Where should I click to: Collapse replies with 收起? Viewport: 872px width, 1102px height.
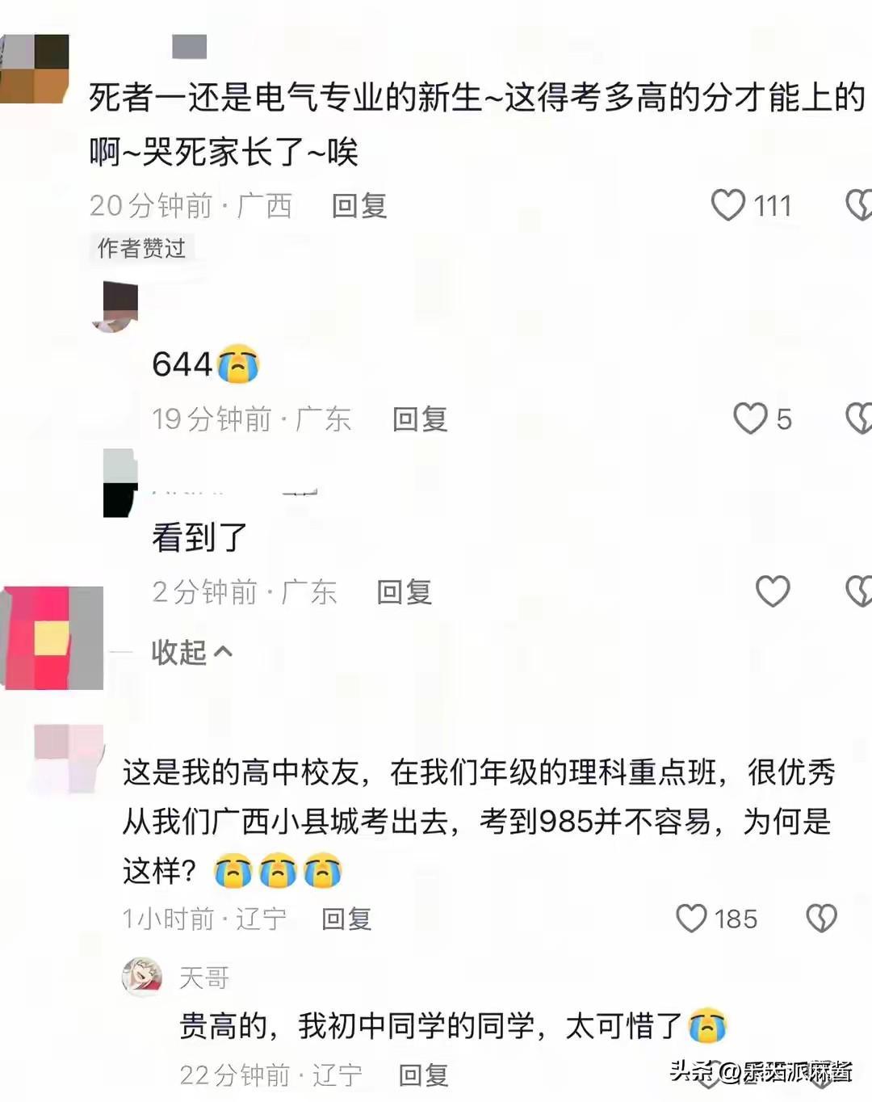(x=191, y=652)
